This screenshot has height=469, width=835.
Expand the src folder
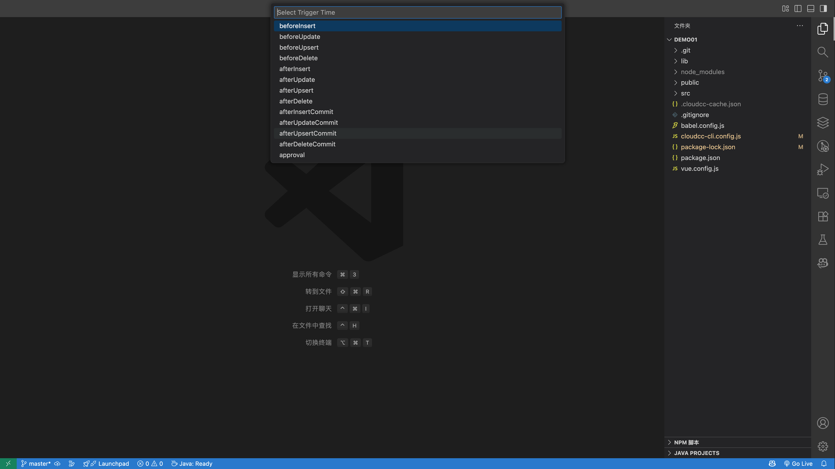click(685, 93)
